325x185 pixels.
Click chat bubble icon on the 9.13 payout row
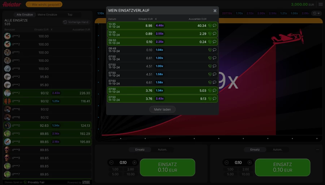[214, 98]
